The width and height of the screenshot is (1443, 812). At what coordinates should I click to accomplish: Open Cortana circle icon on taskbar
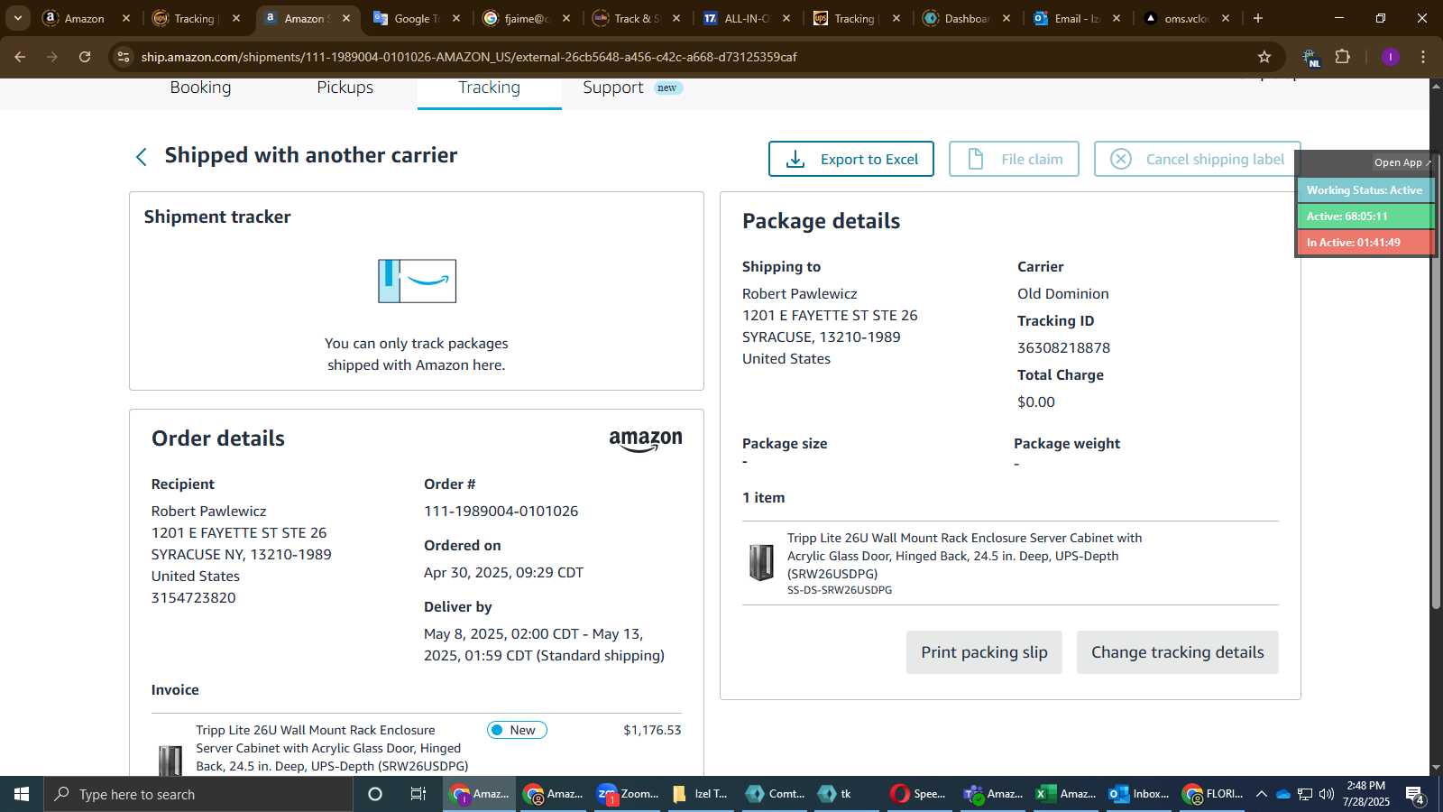pos(375,794)
